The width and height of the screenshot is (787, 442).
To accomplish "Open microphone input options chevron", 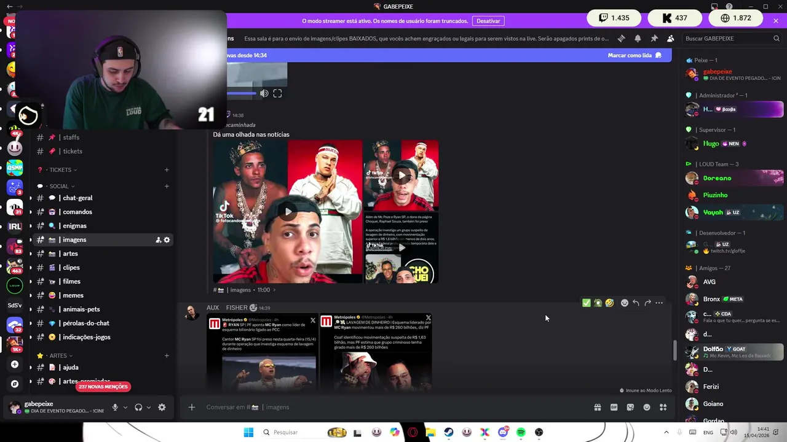I will tap(125, 407).
